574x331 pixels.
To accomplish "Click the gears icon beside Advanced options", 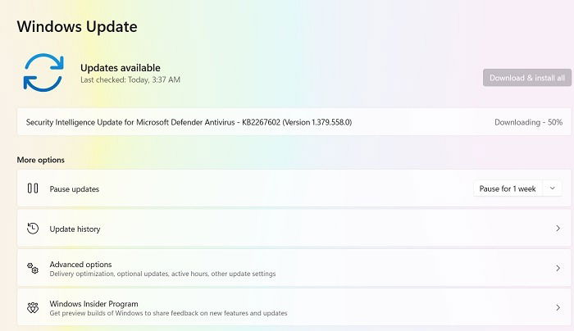I will [x=33, y=268].
